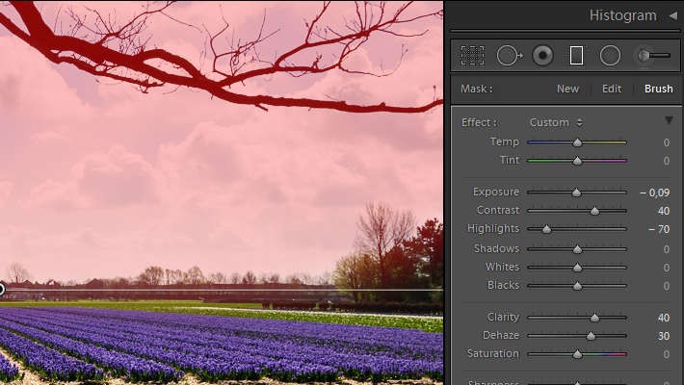684x385 pixels.
Task: Click the Temp slider handle
Action: coord(577,142)
